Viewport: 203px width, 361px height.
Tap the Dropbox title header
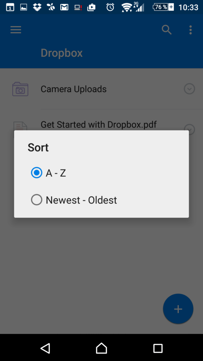pyautogui.click(x=62, y=53)
